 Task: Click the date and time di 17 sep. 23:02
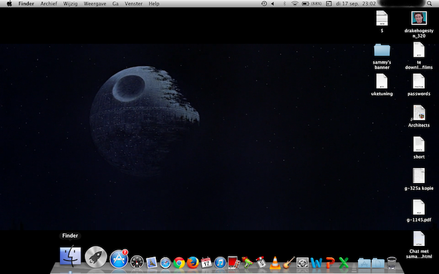tap(356, 4)
